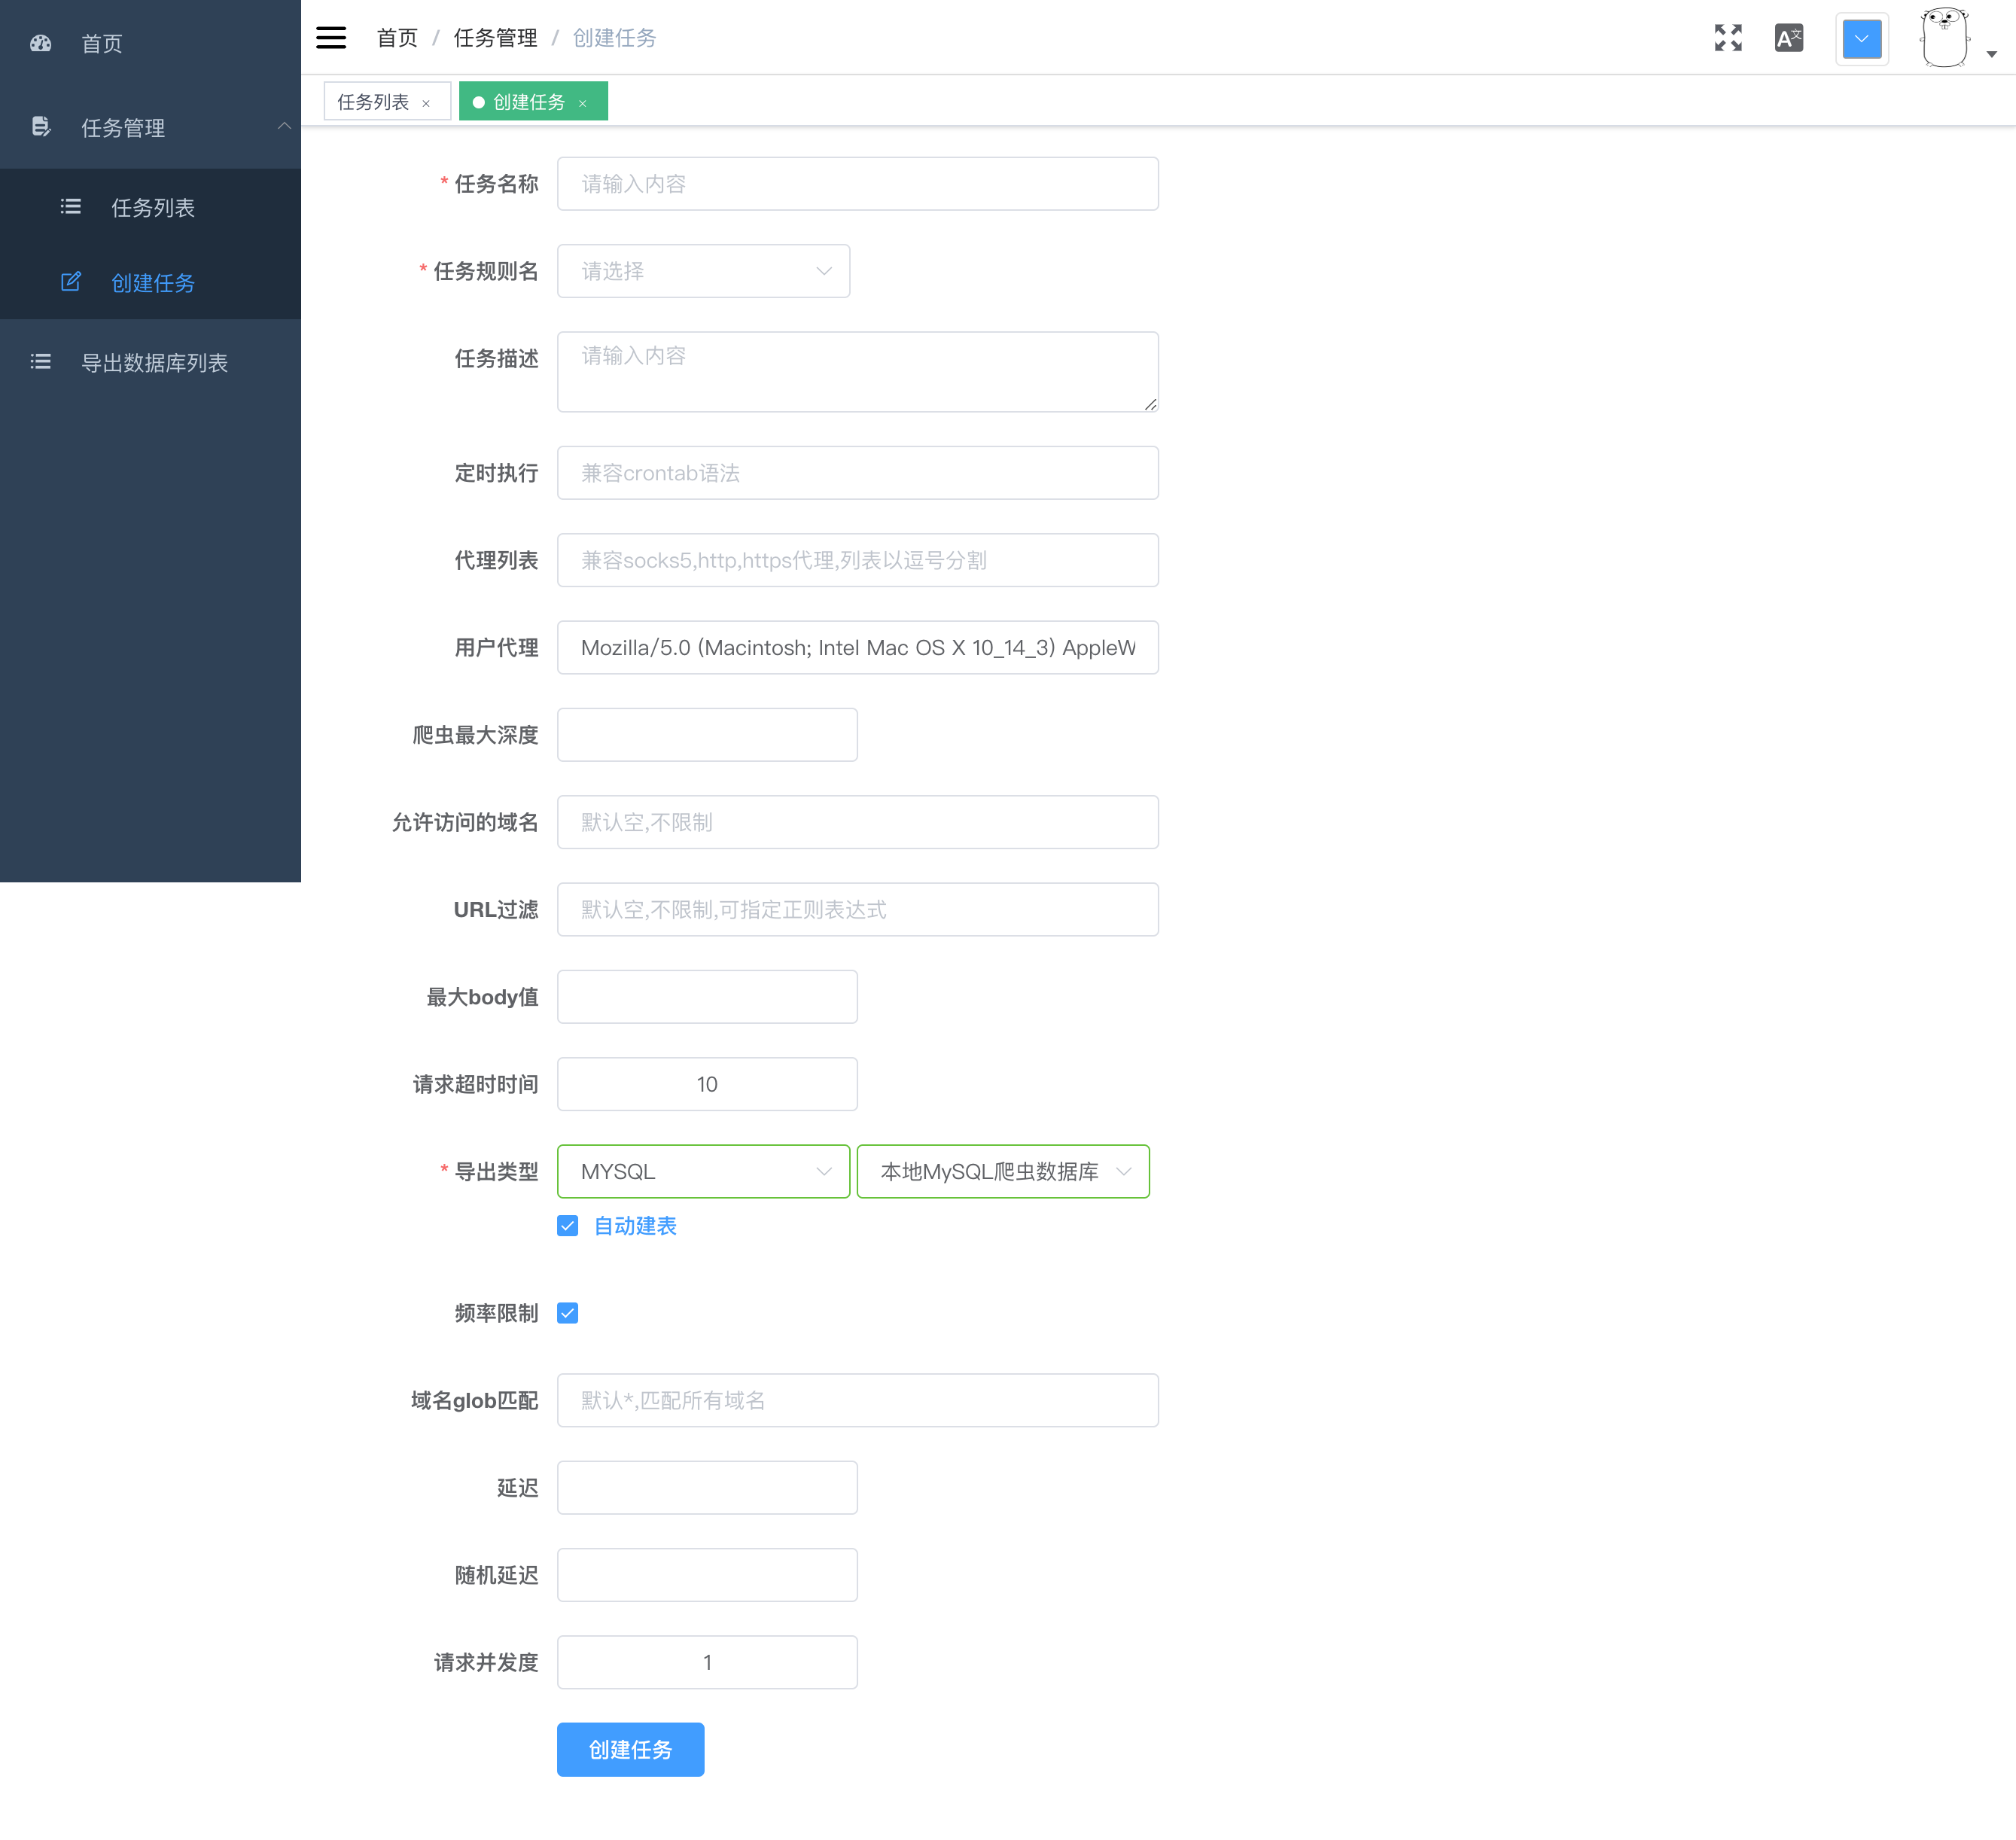
Task: Click the blue 创建任务 submit button
Action: pos(630,1749)
